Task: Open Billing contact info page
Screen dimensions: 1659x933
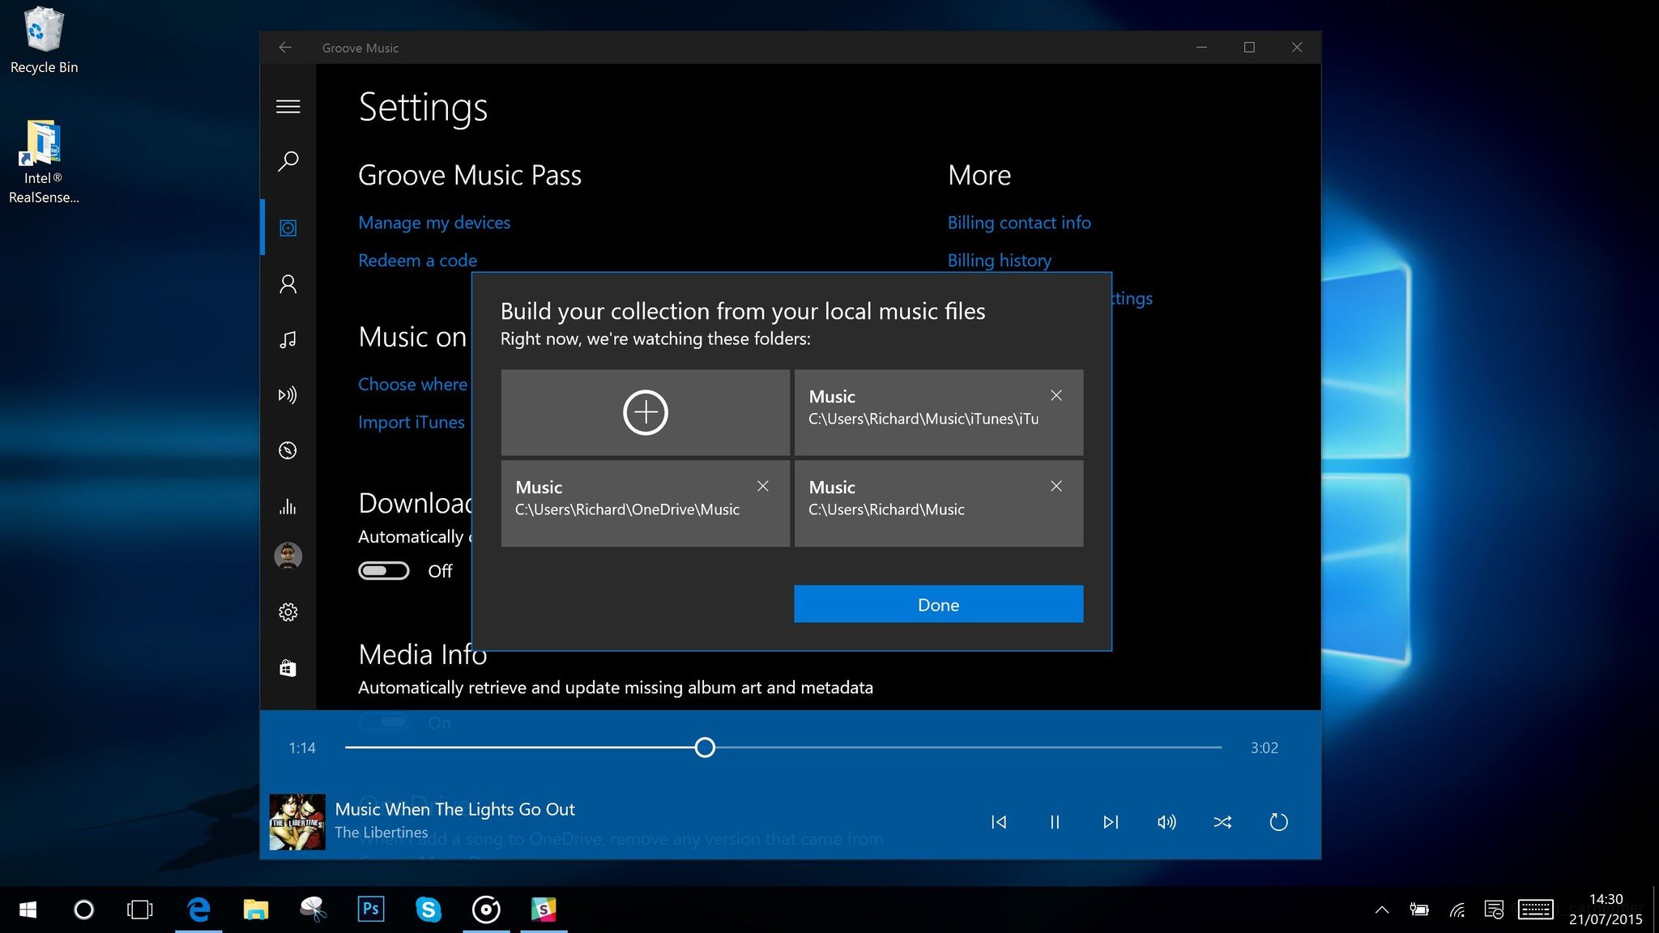Action: click(1018, 221)
